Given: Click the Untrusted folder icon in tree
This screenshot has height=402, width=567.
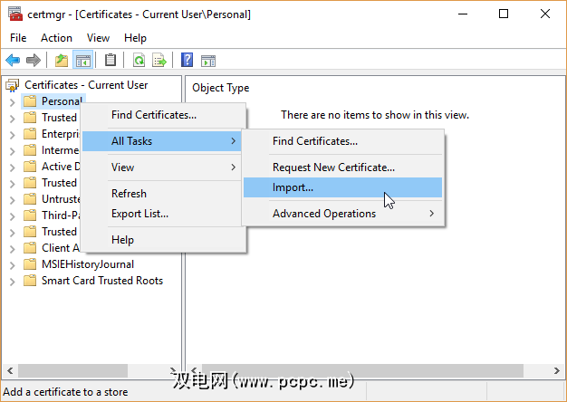Looking at the screenshot, I should [x=30, y=199].
